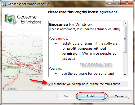Click the license scrollbar down arrow

pyautogui.click(x=125, y=75)
